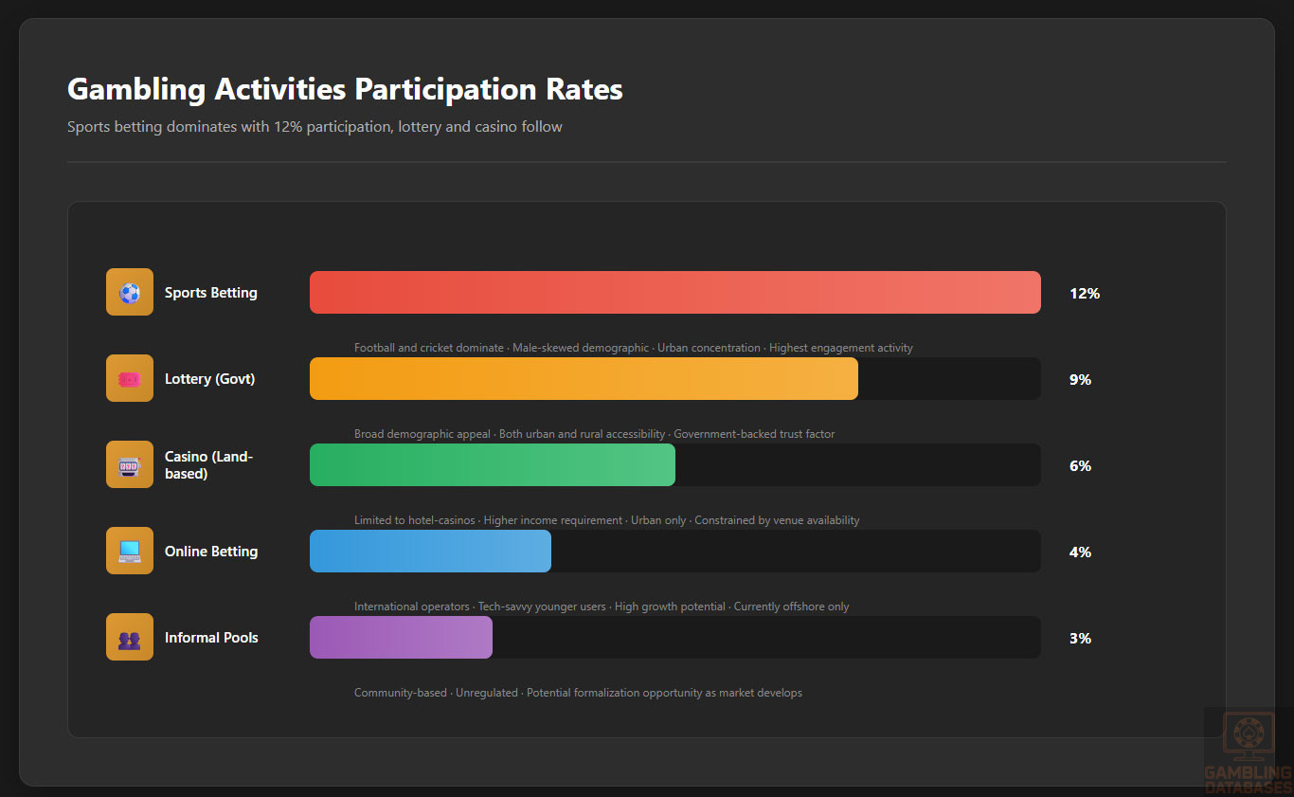Click the people icon for Informal Pools
1294x797 pixels.
click(130, 637)
